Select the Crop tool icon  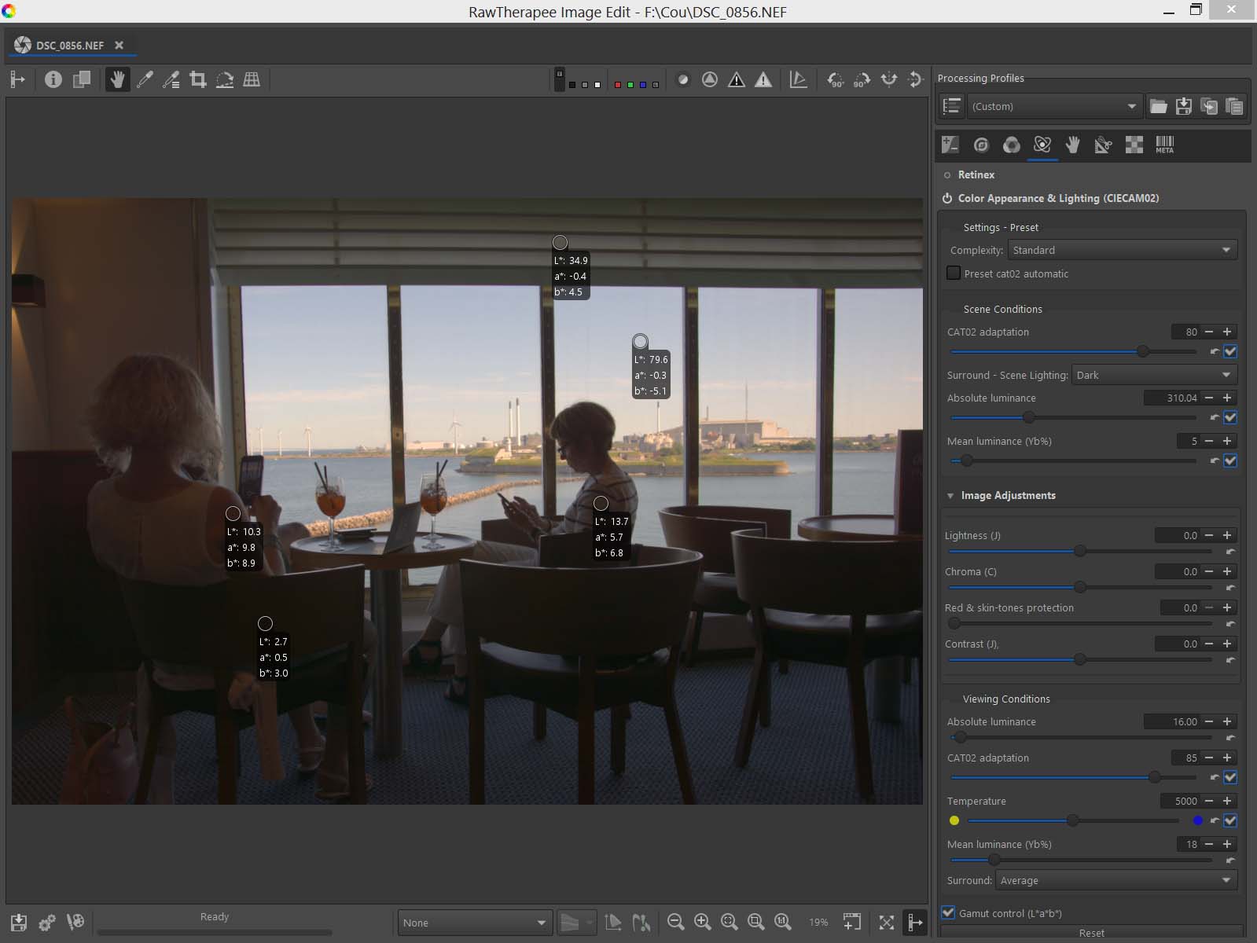198,79
